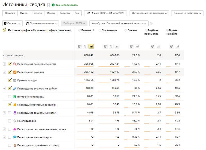Click the pie chart icon under Время на сайте

(x=172, y=46)
